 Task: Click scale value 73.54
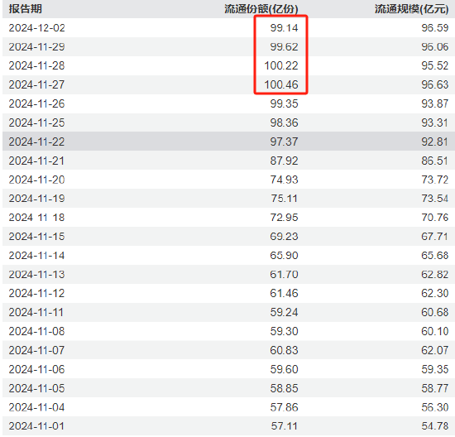point(434,199)
